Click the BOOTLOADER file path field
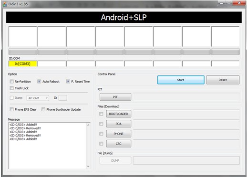The image size is (247, 178). click(x=186, y=114)
